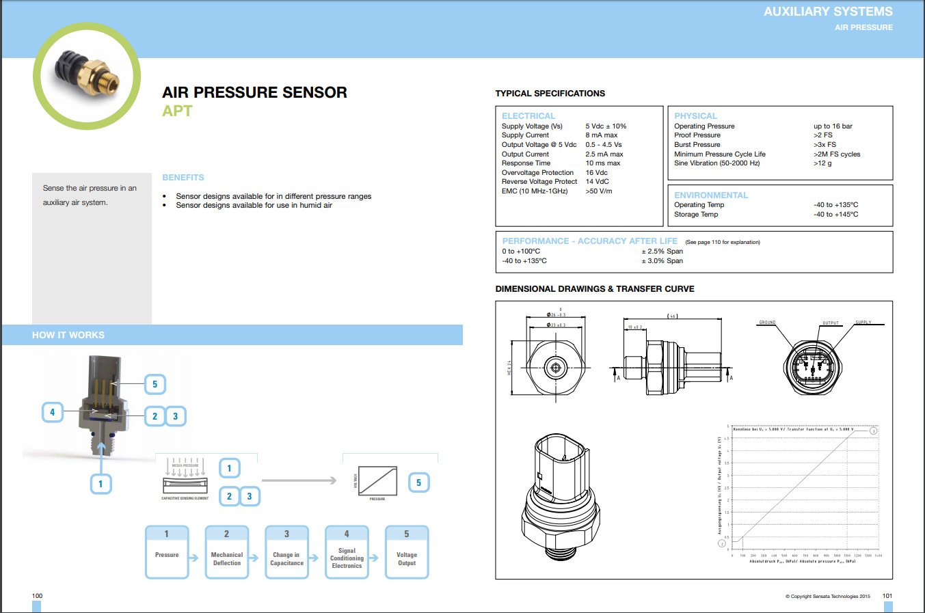Click the 'PHYSICAL' section heading

pyautogui.click(x=695, y=116)
